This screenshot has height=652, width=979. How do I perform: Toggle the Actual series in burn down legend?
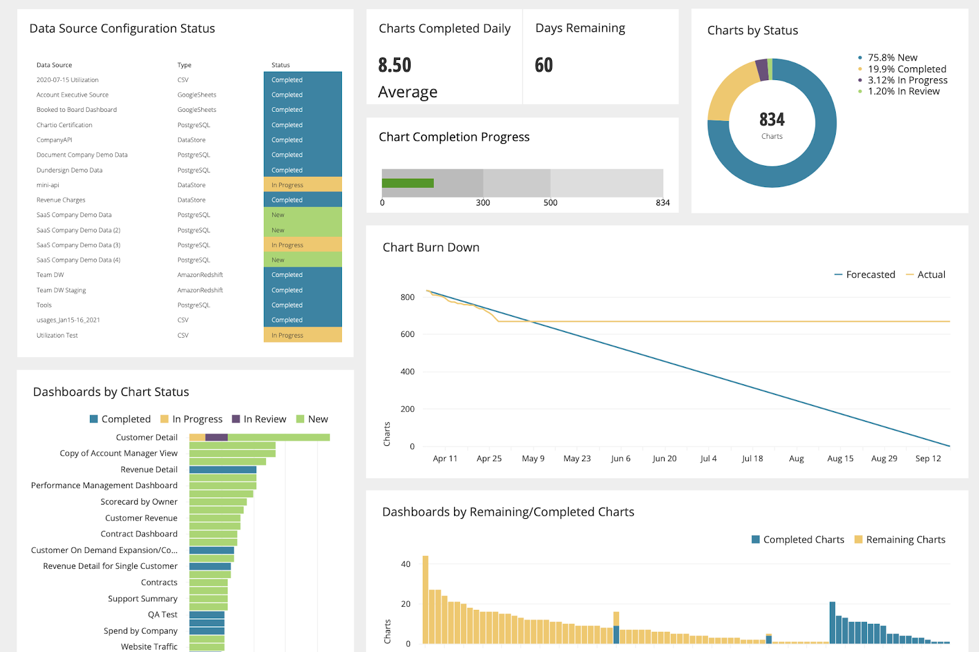(925, 275)
